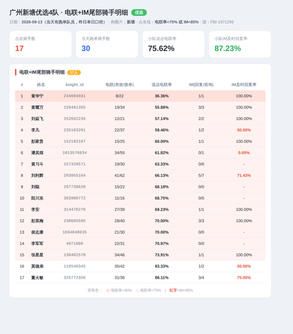Click the 姓名 column header
The image size is (293, 334).
[x=41, y=85]
